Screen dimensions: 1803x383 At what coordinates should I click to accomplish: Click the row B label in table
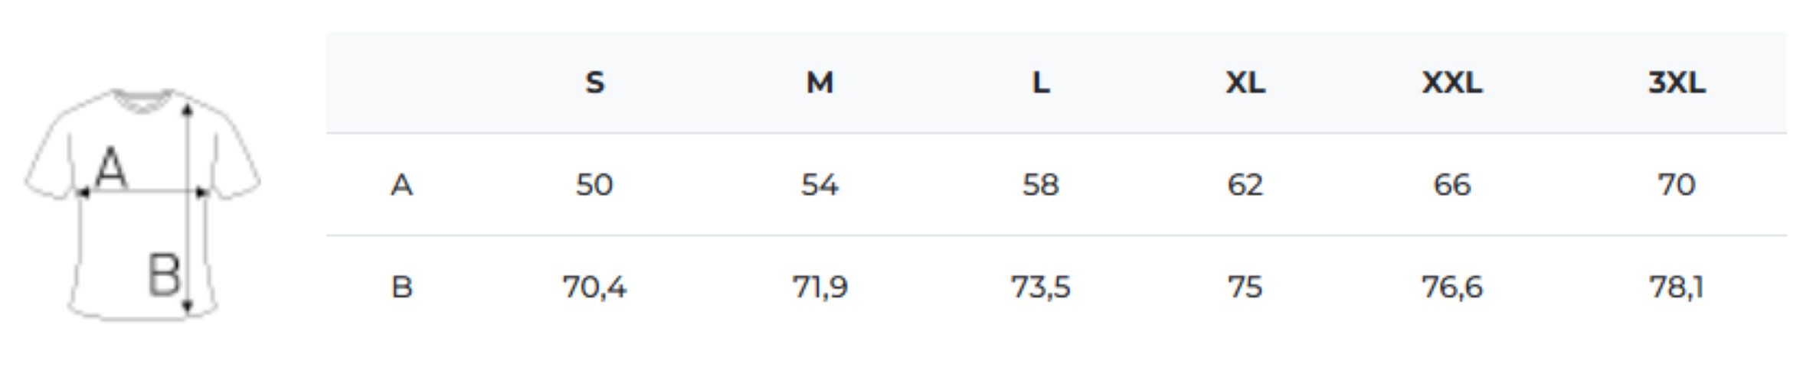[401, 287]
